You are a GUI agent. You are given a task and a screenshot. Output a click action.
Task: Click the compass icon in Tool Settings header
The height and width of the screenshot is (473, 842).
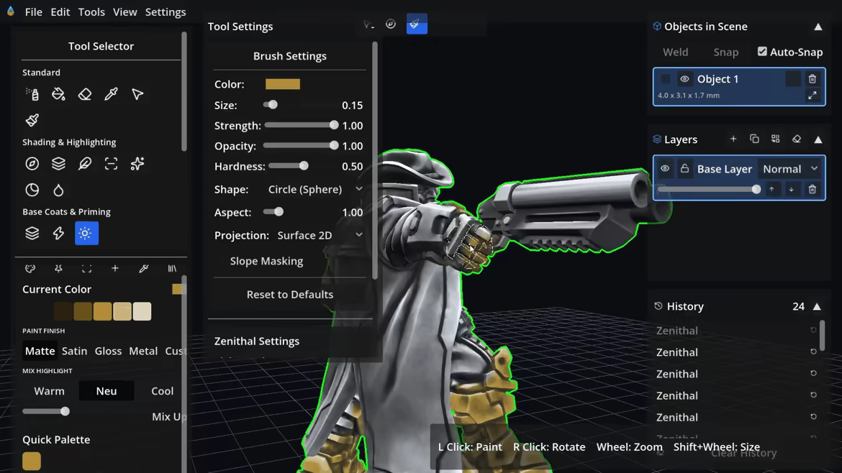click(391, 24)
